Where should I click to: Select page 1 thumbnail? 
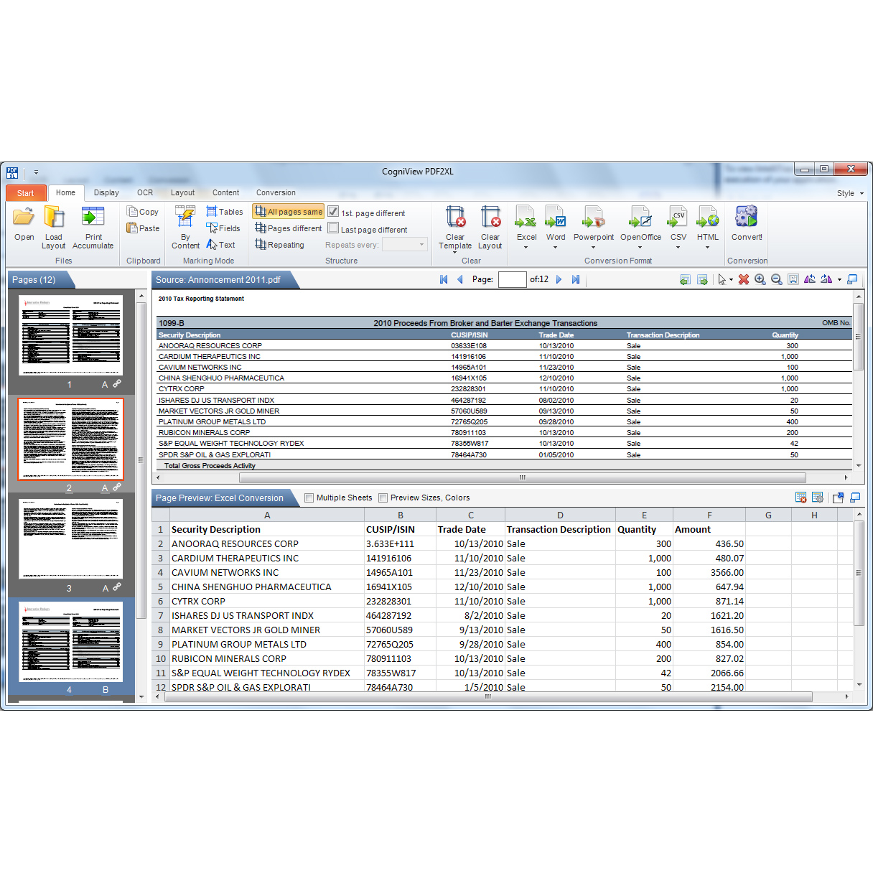click(x=70, y=335)
